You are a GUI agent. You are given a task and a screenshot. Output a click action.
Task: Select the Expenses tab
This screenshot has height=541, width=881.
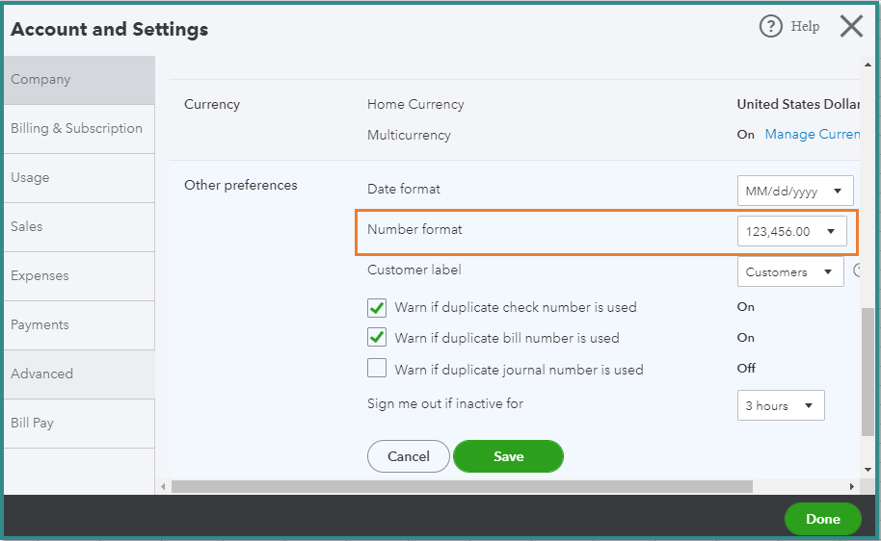[x=40, y=276]
